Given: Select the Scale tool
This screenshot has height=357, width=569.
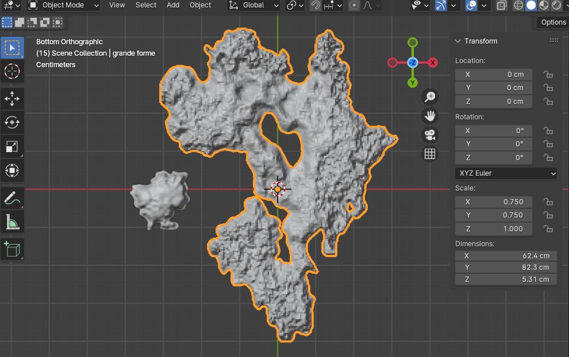Looking at the screenshot, I should (x=12, y=146).
